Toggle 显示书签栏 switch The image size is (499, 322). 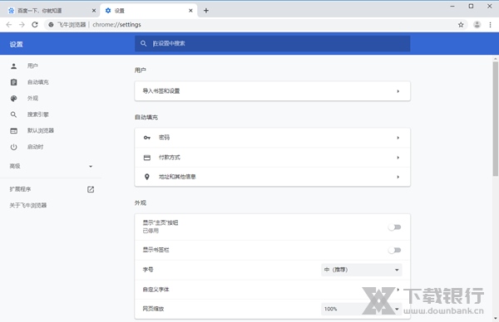tap(394, 251)
